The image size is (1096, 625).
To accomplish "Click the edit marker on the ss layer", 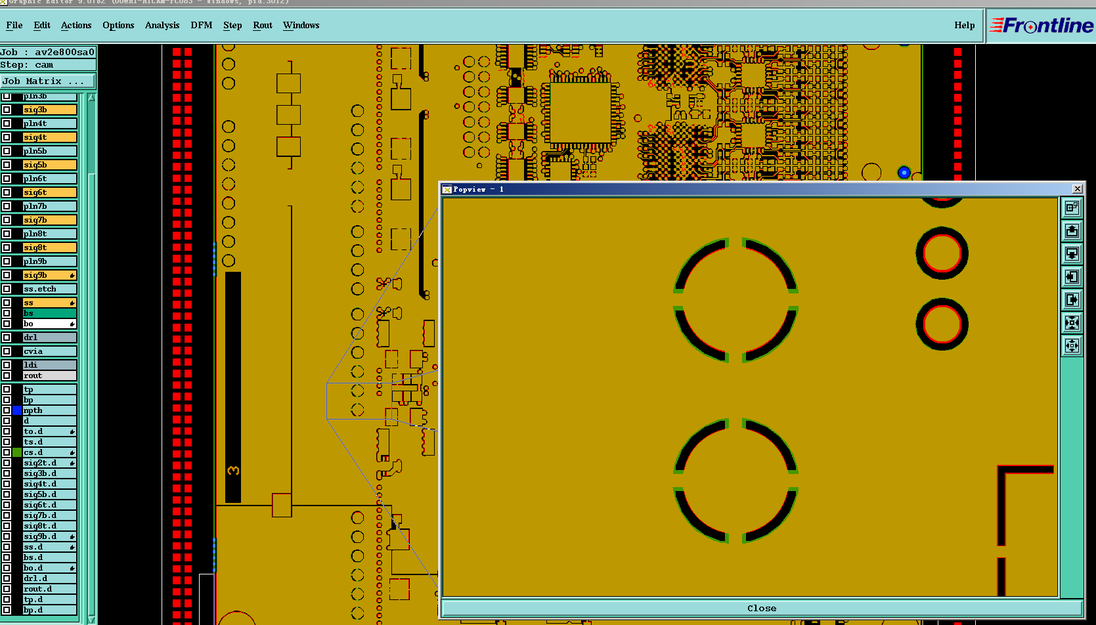I will tap(72, 303).
